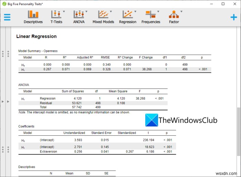Viewport: 241px width, 177px height.
Task: Open the Mixed Models analysis menu
Action: tap(103, 17)
